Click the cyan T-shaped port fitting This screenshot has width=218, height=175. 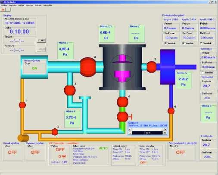pyautogui.click(x=85, y=98)
